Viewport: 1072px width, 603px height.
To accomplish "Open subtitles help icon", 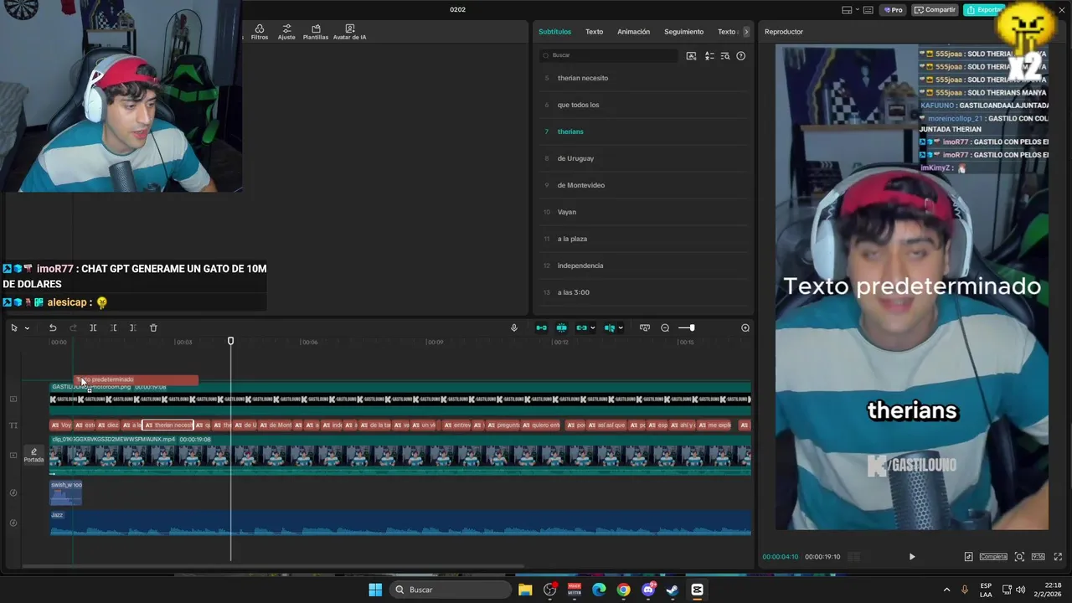I will point(740,55).
